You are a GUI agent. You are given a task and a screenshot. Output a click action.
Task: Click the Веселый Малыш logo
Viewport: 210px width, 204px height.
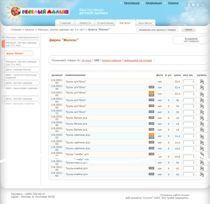38,12
